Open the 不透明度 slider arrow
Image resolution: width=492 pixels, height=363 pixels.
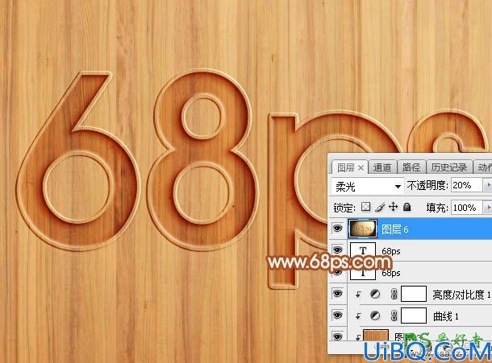[487, 185]
